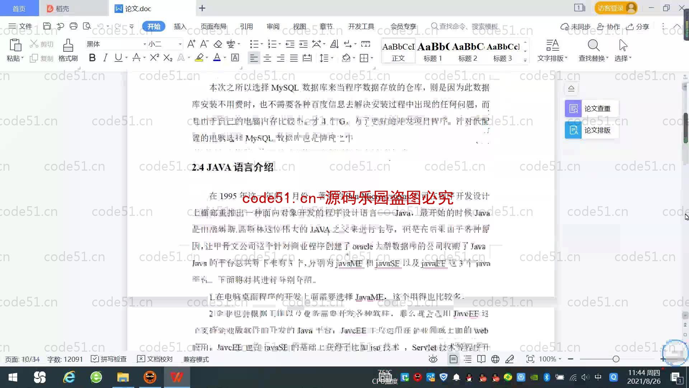
Task: Toggle bulleted list formatting
Action: (254, 44)
